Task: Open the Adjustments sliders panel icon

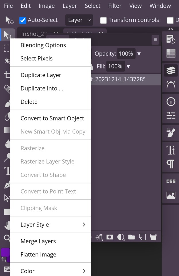Action: tap(171, 116)
